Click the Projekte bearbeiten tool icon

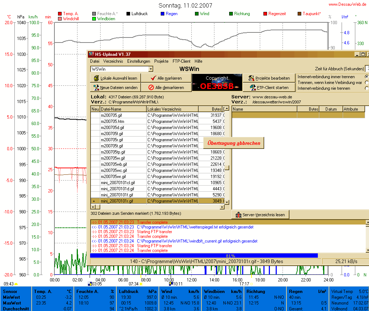(251, 78)
